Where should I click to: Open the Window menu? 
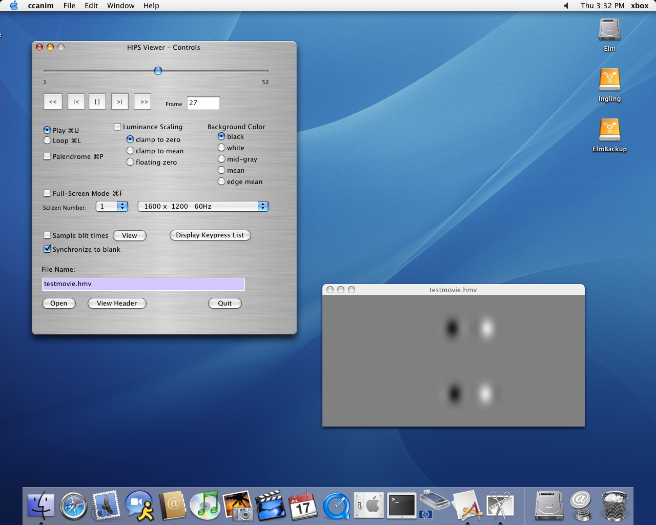coord(120,6)
